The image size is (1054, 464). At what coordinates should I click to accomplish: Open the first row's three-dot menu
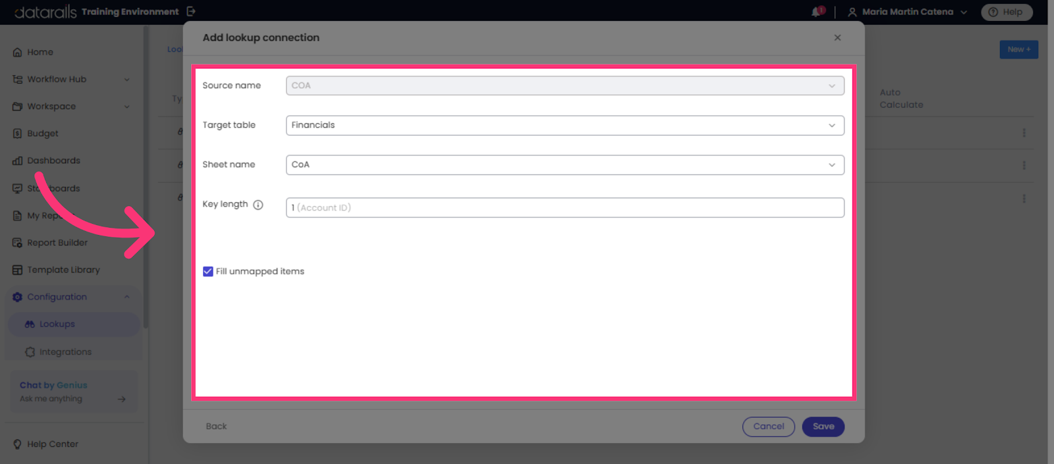[1024, 133]
